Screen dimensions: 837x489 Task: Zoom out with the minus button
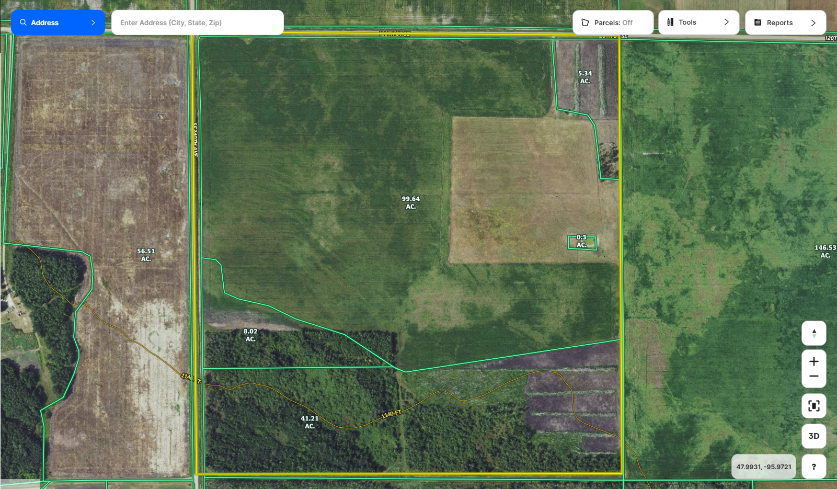pos(813,377)
